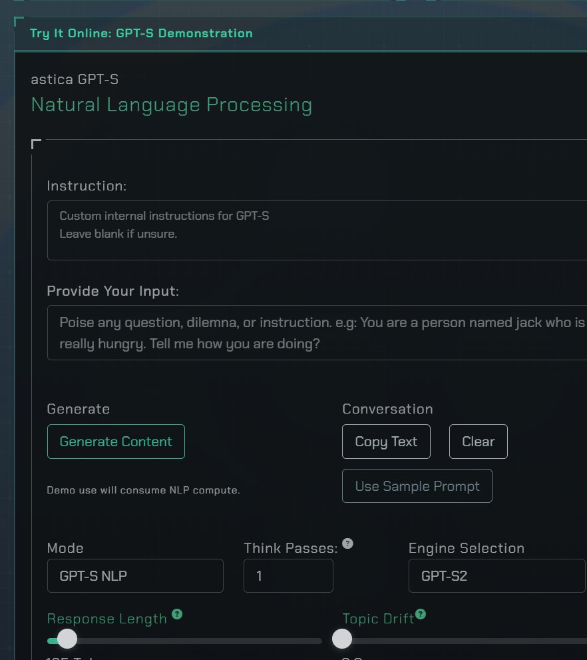This screenshot has height=660, width=587.
Task: Open the Engine Selection dropdown GPT-S2
Action: [497, 576]
